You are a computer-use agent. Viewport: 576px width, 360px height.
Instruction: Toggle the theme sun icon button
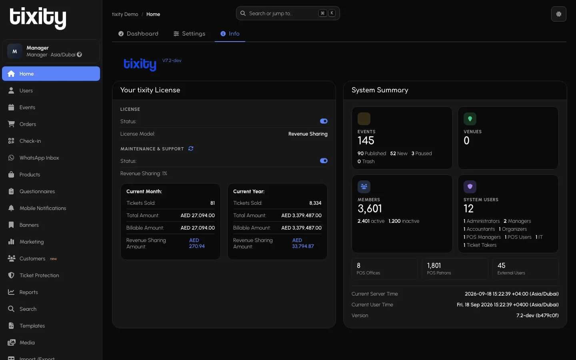click(x=558, y=14)
